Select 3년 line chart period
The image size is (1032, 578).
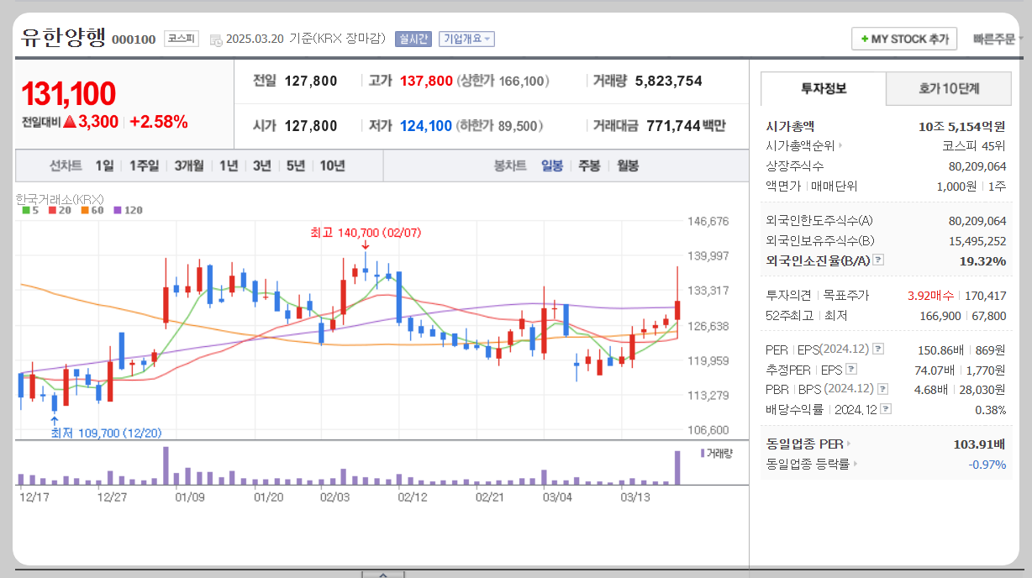tap(262, 166)
